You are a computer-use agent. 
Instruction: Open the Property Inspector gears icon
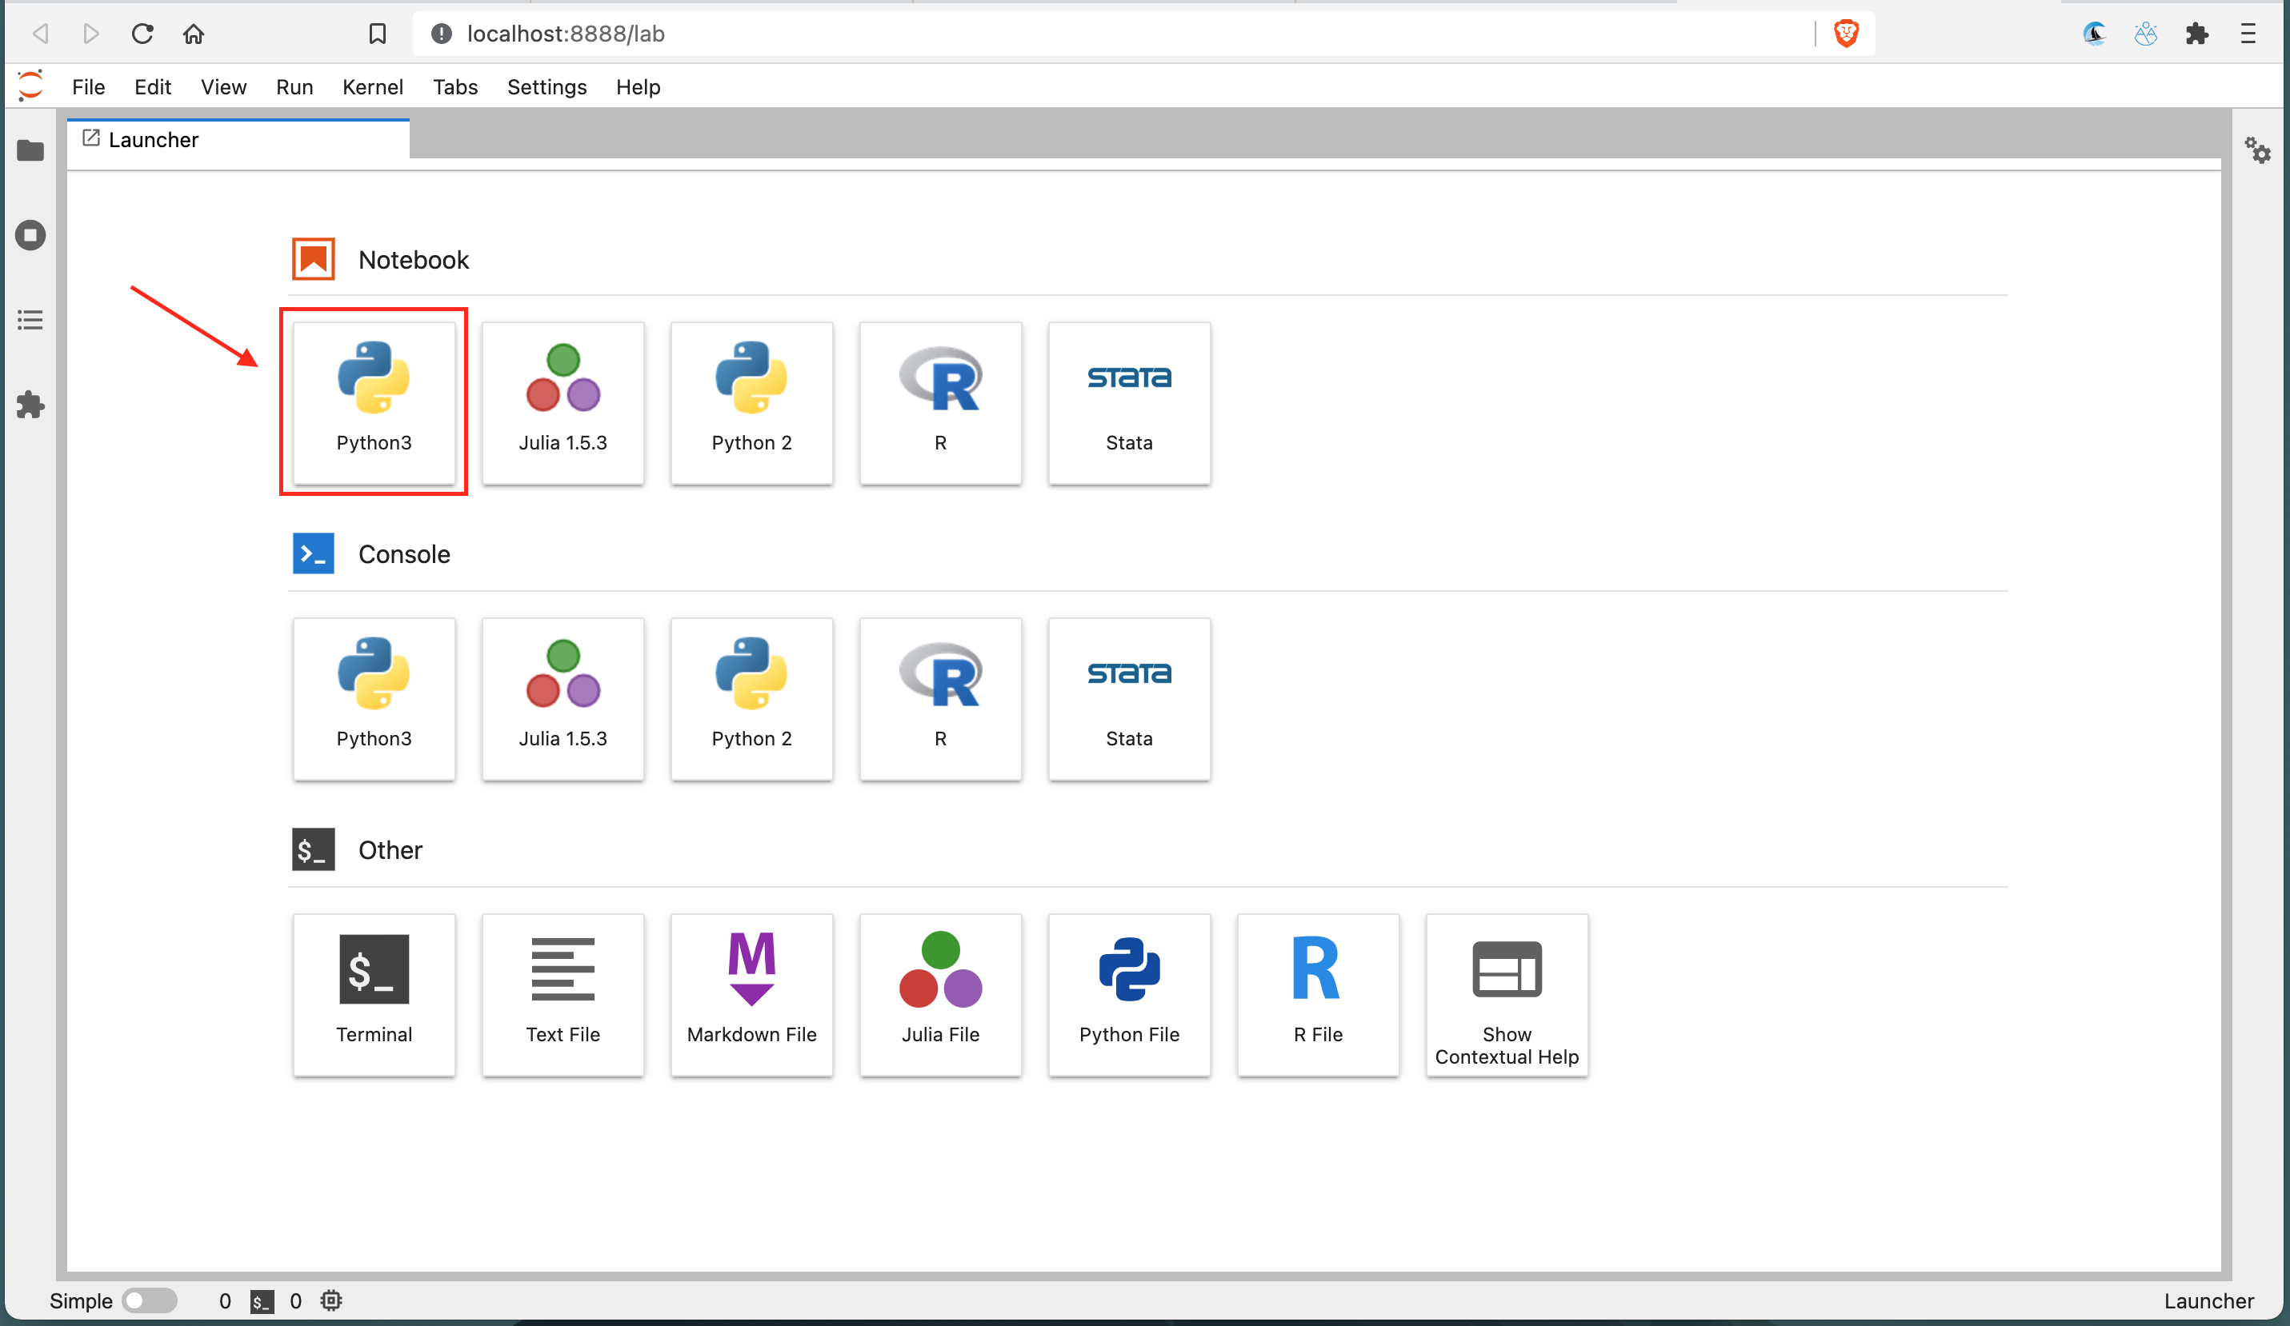[2257, 151]
